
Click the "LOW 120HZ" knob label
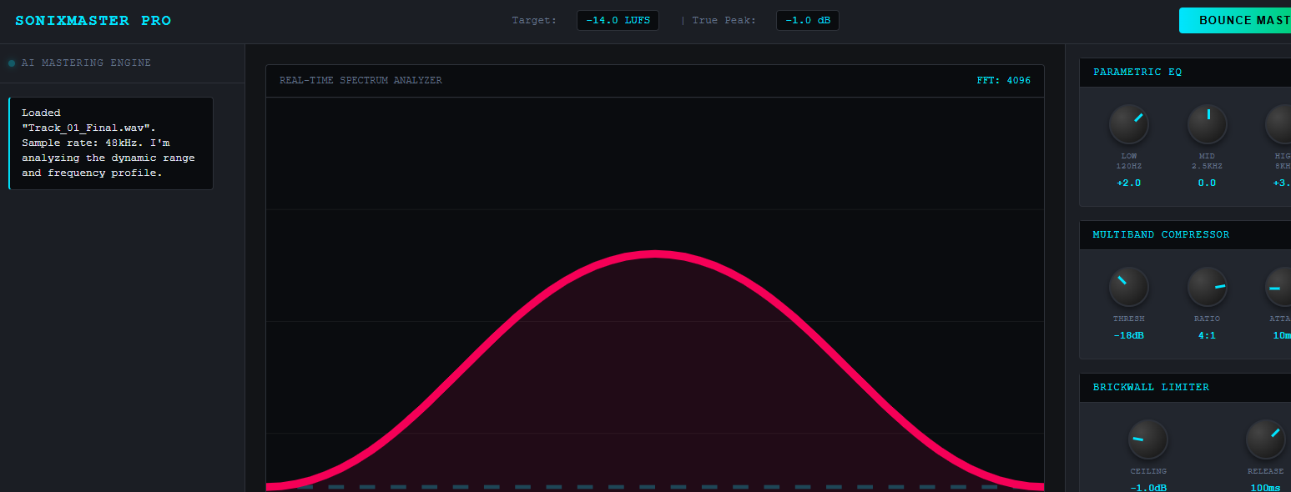point(1128,161)
